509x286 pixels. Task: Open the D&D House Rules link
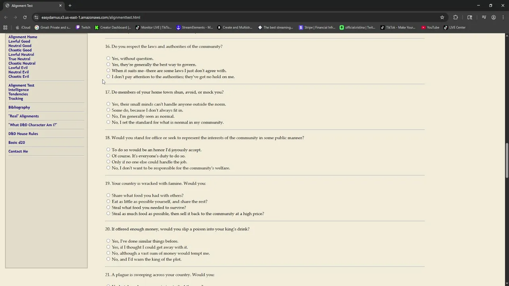[x=23, y=133]
